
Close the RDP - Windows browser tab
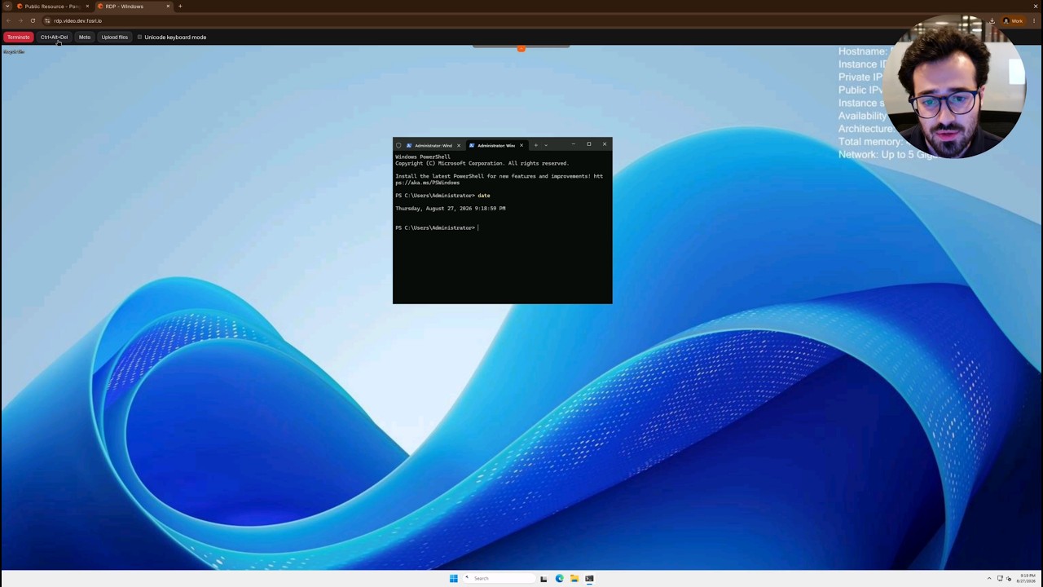169,7
